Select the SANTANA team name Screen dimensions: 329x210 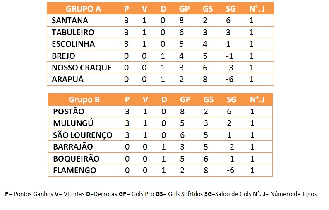coord(70,21)
